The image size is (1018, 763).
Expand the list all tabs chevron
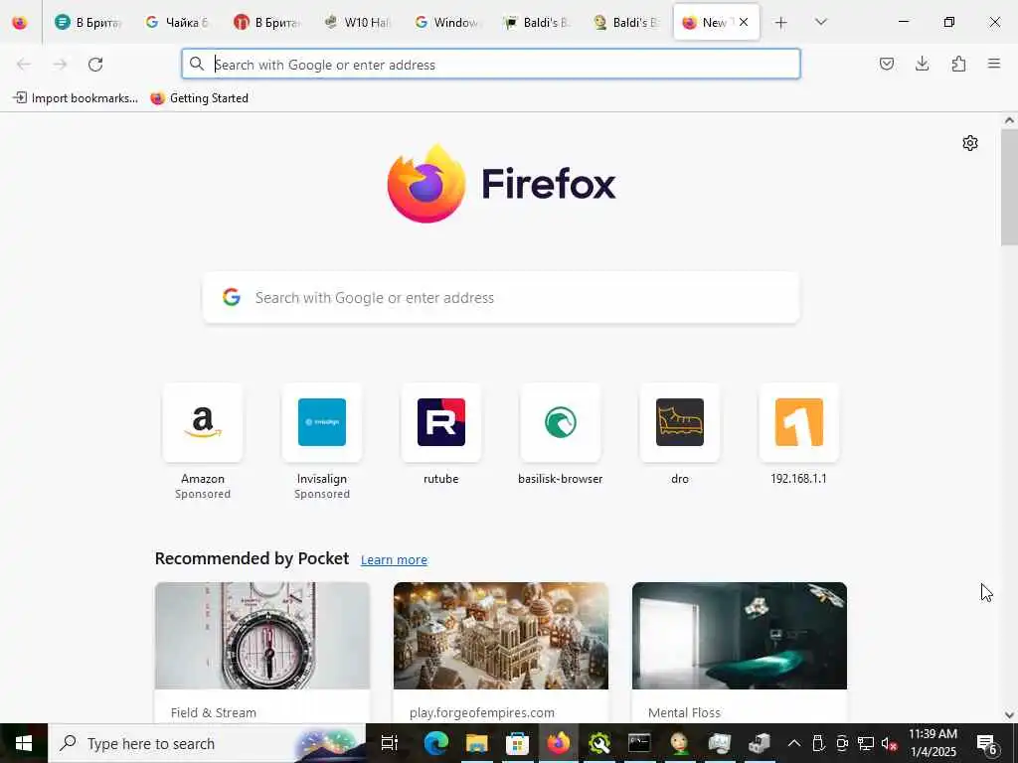pyautogui.click(x=820, y=22)
